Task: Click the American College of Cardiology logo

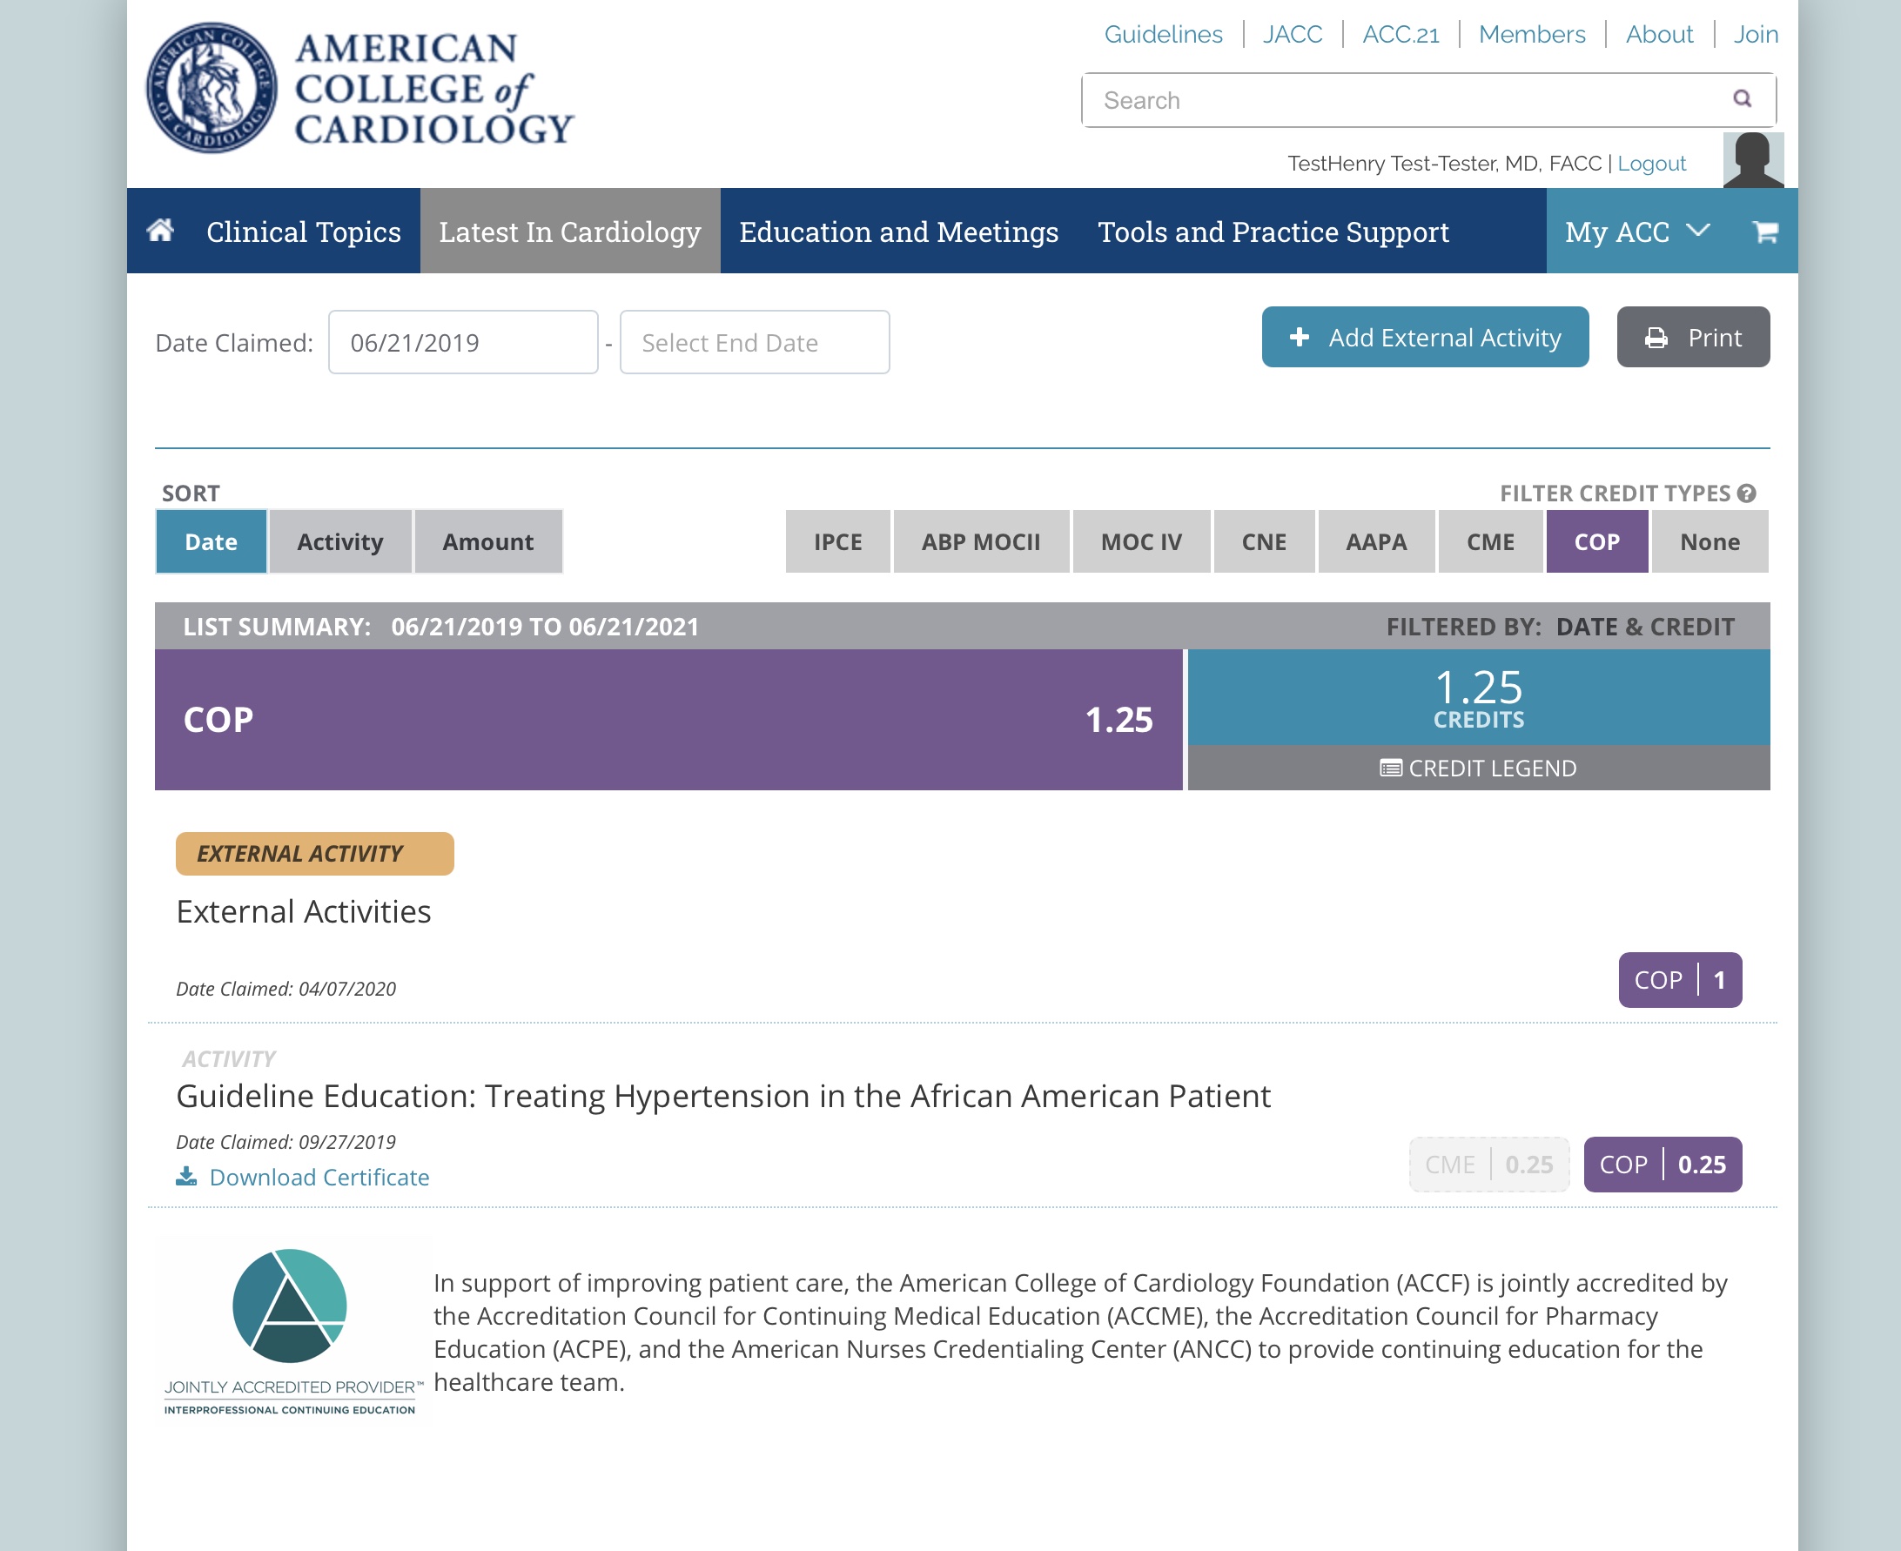Action: click(359, 89)
